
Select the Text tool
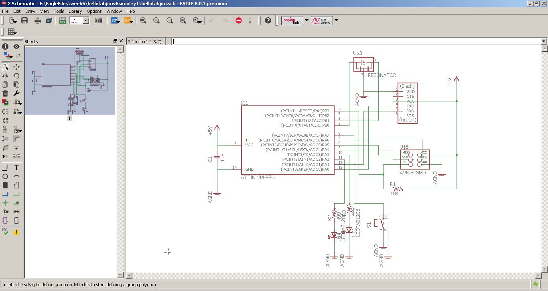[x=16, y=168]
